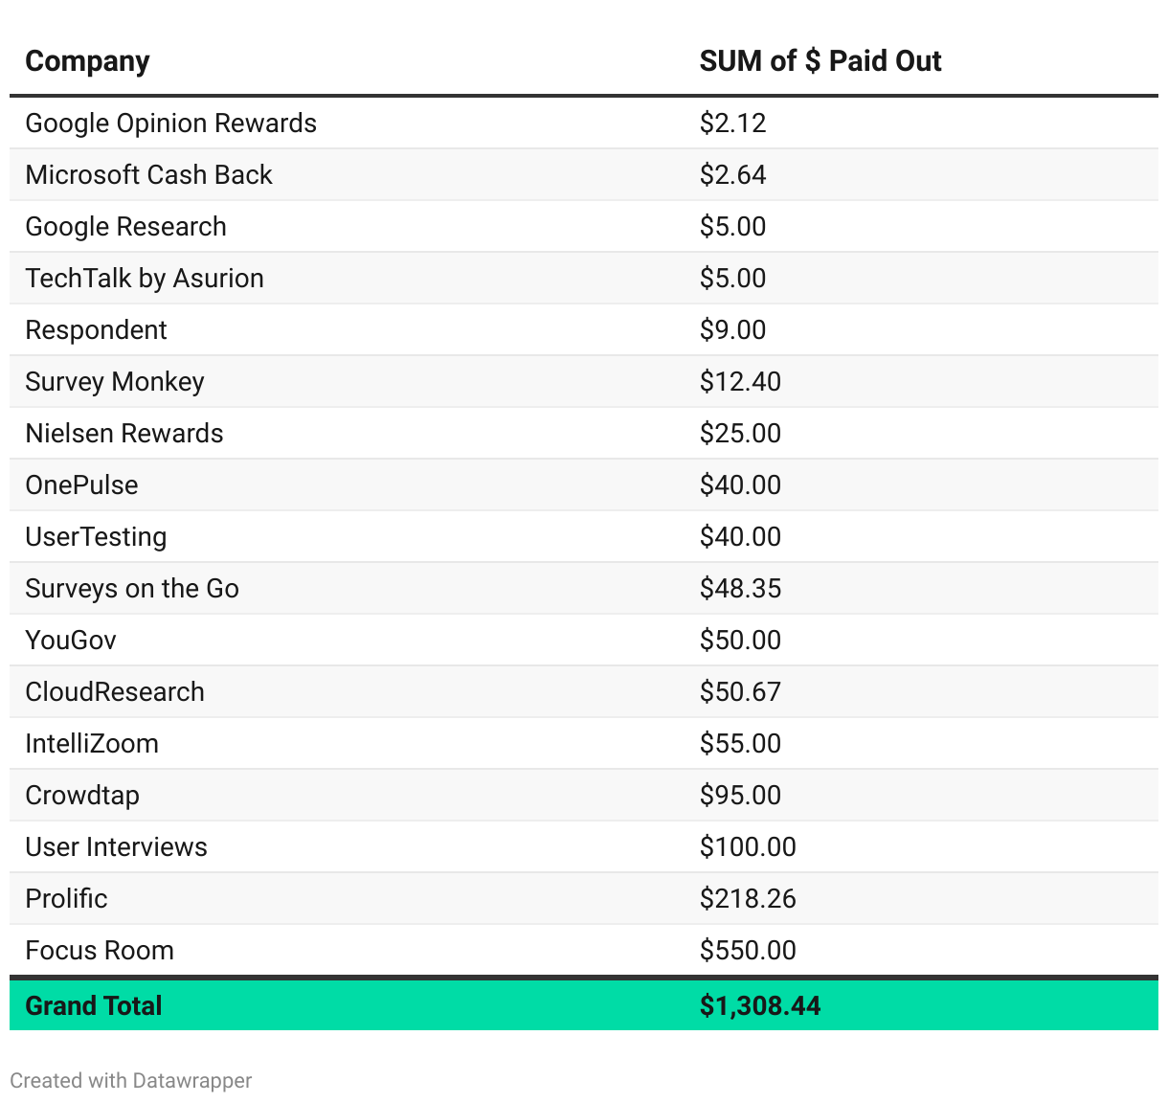Select the Crowdtap $95.00 amount
1168x1103 pixels.
[x=740, y=796]
